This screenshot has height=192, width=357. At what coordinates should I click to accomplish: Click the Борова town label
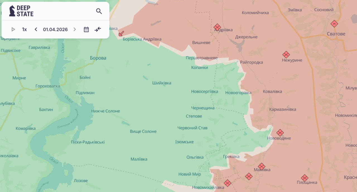98,58
